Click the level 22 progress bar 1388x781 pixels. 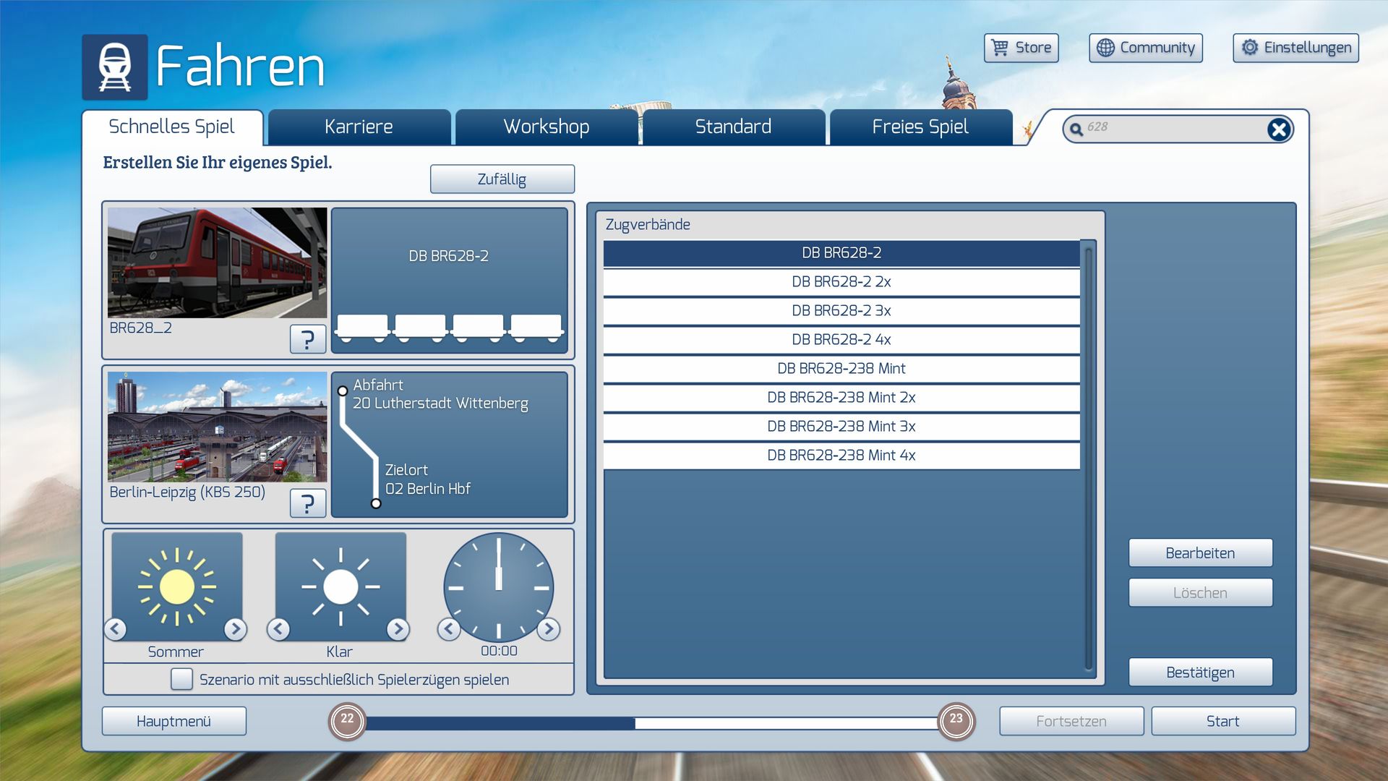point(651,722)
